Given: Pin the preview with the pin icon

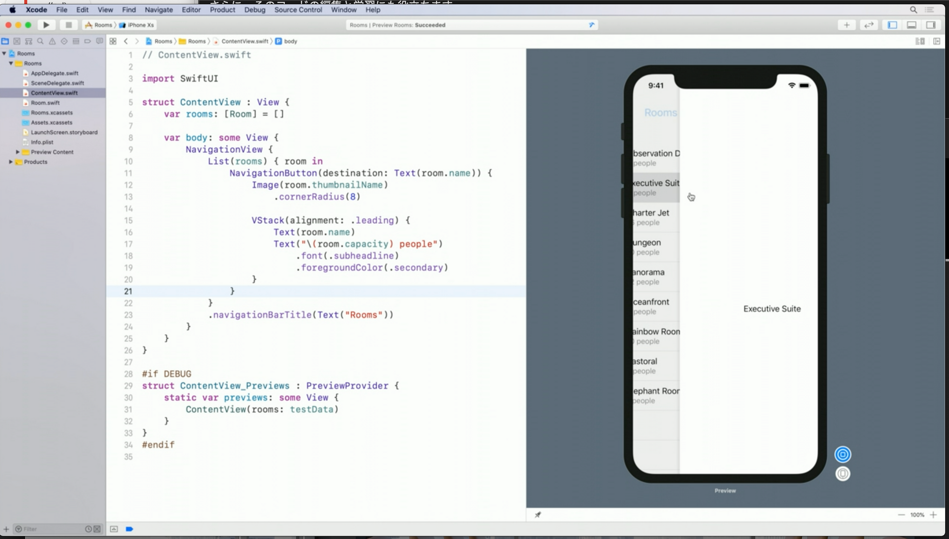Looking at the screenshot, I should 538,515.
